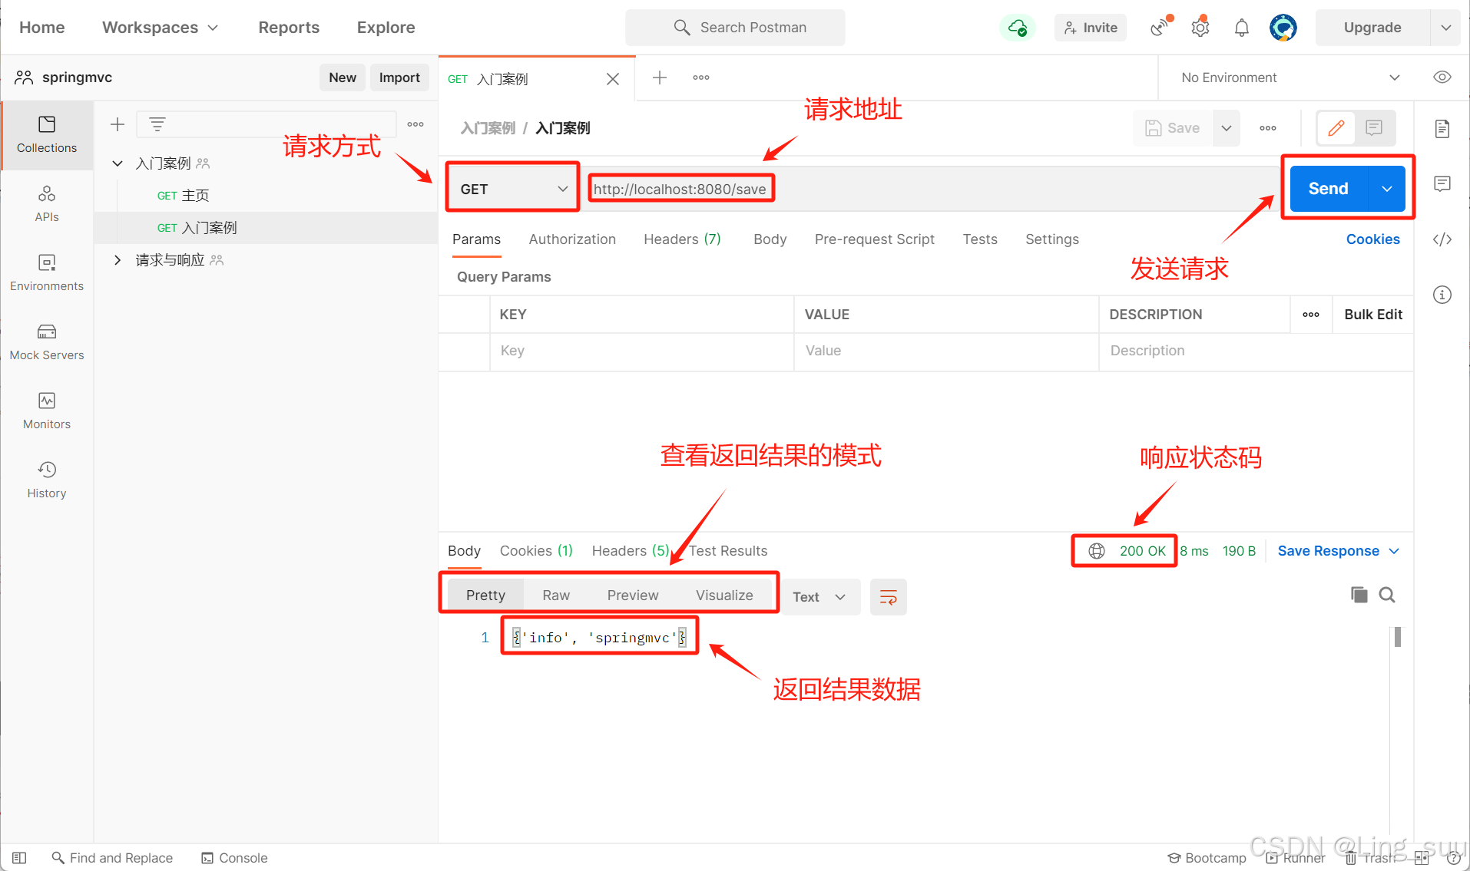Open a new request tab with plus
1470x871 pixels.
coord(659,78)
